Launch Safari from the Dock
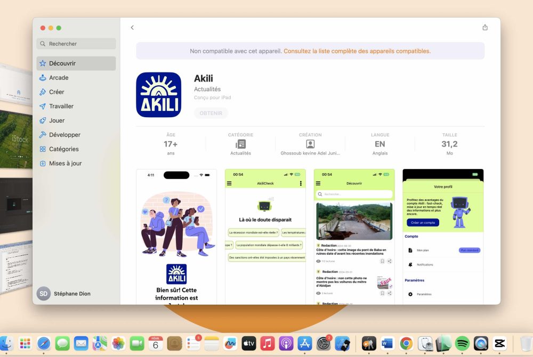The width and height of the screenshot is (533, 357). 44,344
